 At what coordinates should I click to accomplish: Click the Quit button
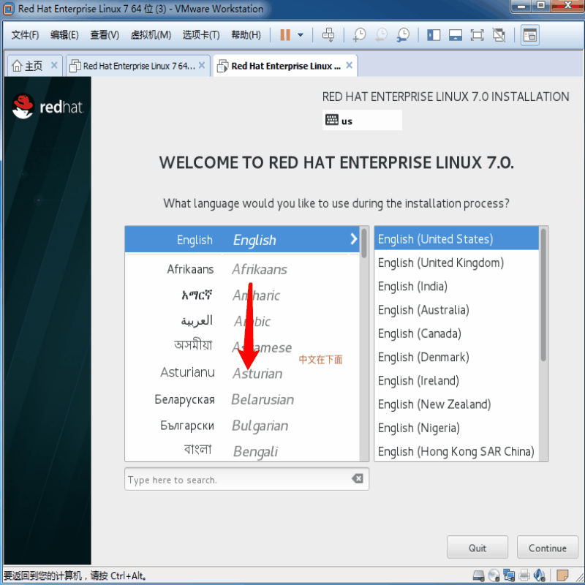coord(478,547)
